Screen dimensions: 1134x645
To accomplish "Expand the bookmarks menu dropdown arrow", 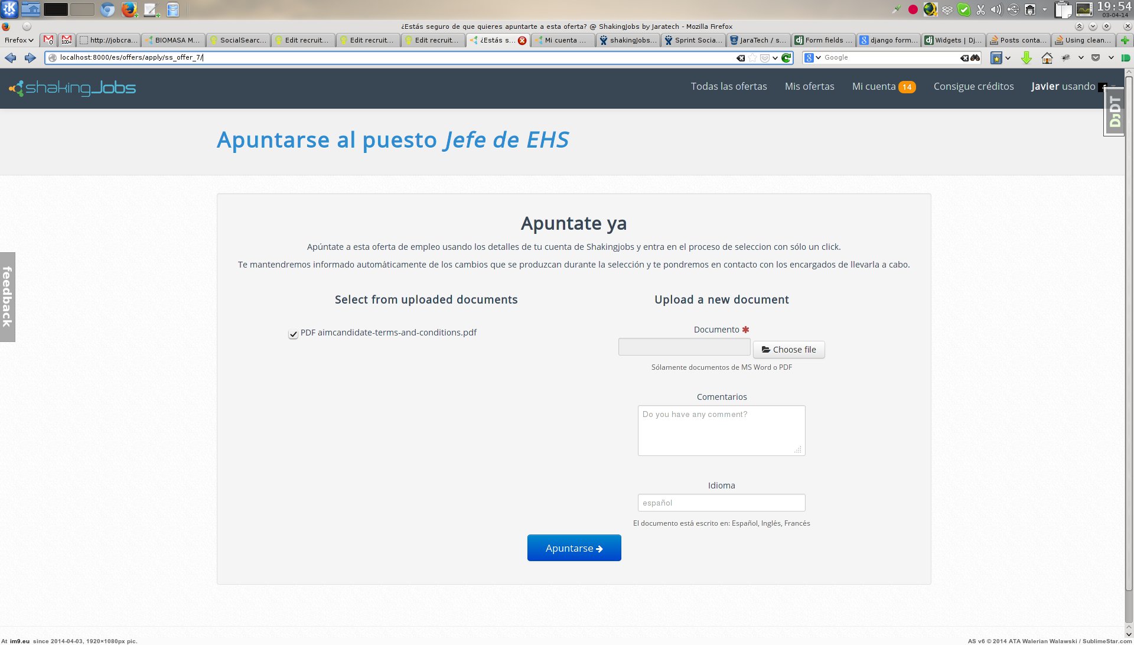I will point(1008,58).
